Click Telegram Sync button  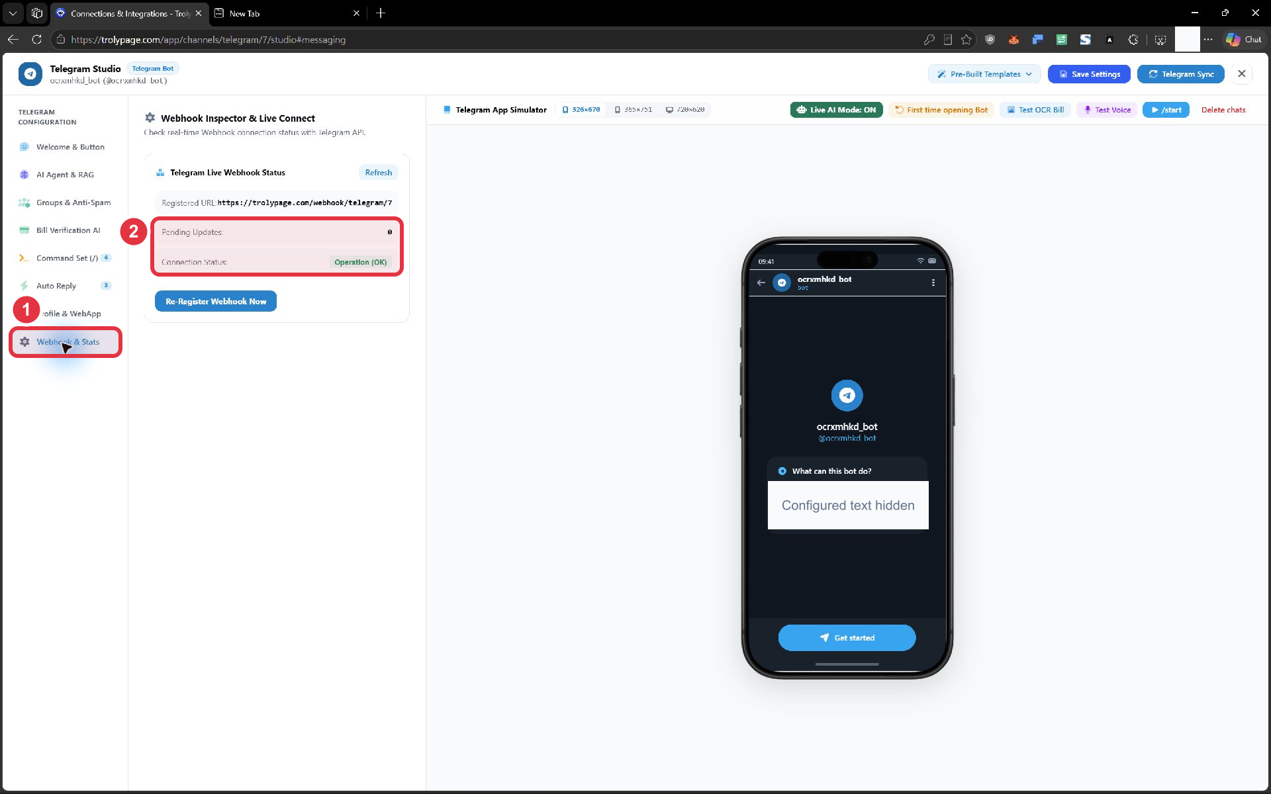pyautogui.click(x=1181, y=74)
